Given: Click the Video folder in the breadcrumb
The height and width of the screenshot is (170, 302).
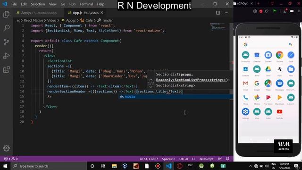Looking at the screenshot, I should pos(51,20).
